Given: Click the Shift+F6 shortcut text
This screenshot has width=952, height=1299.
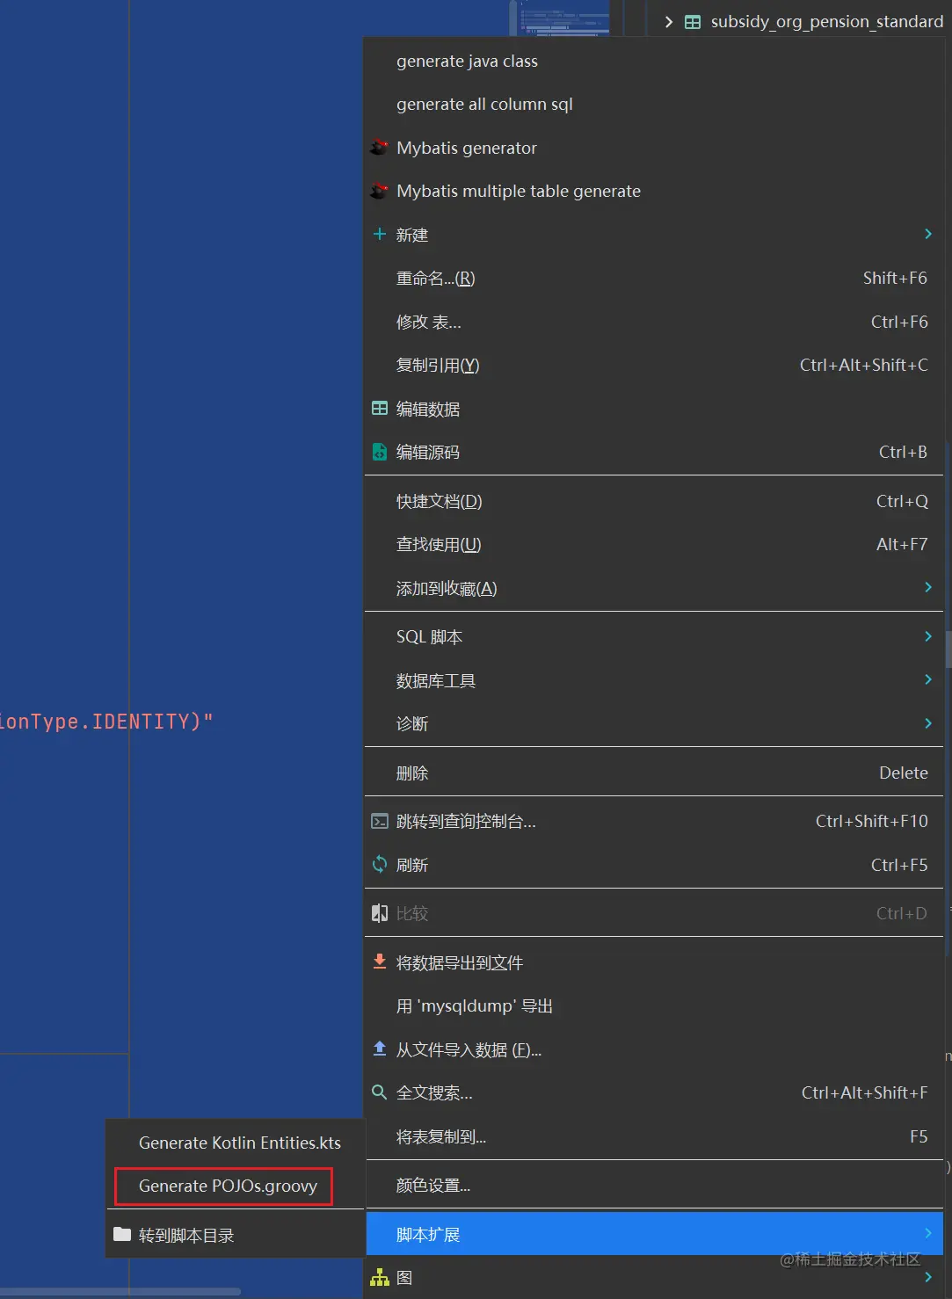Looking at the screenshot, I should pos(895,278).
